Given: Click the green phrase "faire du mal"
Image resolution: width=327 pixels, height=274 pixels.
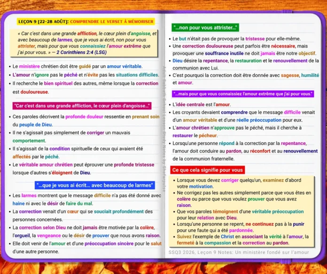Looking at the screenshot, I should point(79,204).
